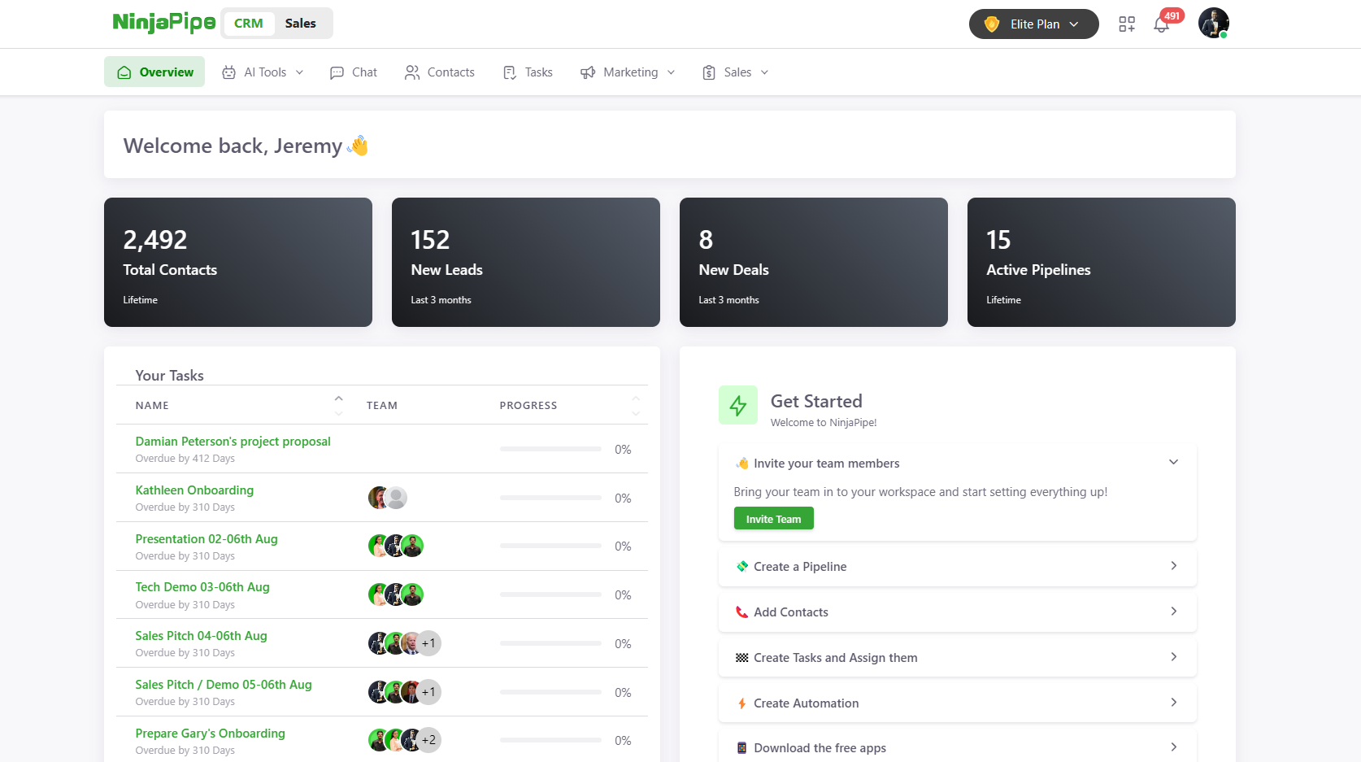
Task: Sort by Progress using its column arrow
Action: (636, 398)
